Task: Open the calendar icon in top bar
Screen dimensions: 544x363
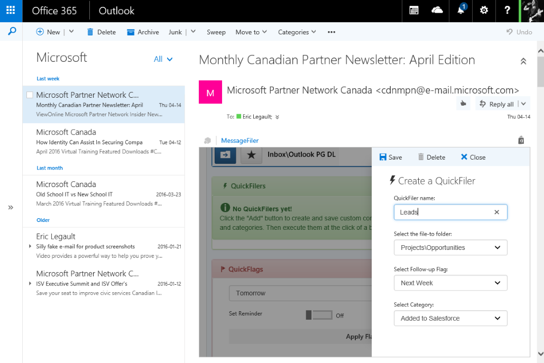Action: 413,11
